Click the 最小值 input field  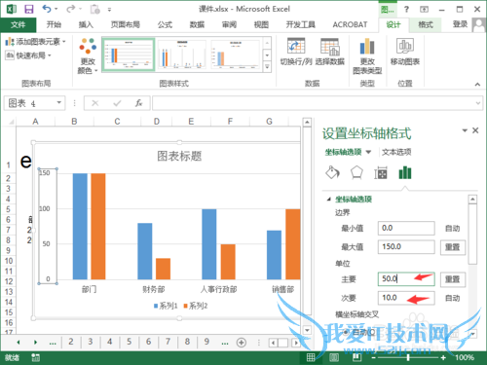tap(406, 228)
